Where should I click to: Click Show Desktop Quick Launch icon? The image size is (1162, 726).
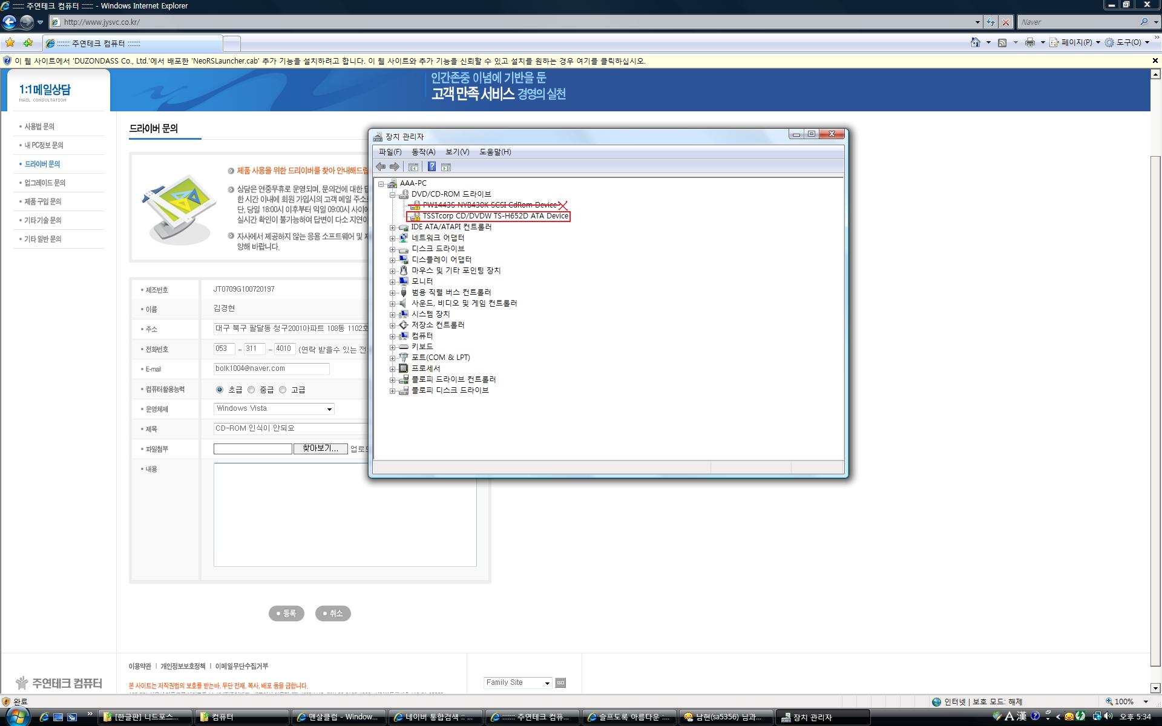click(58, 717)
